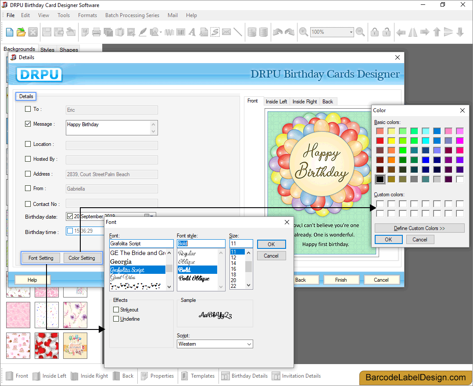Screen dimensions: 473x386
Task: Open Properties in the bottom bar
Action: pos(158,376)
